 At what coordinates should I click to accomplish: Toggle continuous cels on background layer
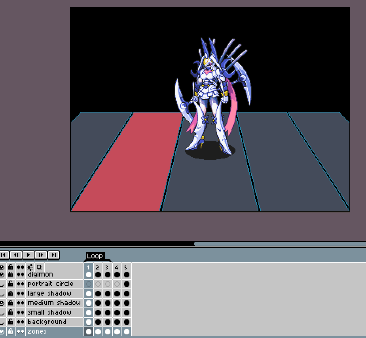(x=21, y=322)
